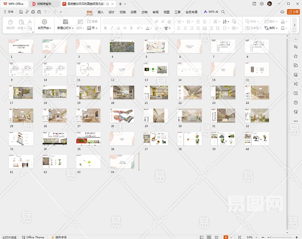Image resolution: width=302 pixels, height=239 pixels.
Task: Expand the 新建幻灯片 dropdown
Action: (x=72, y=28)
